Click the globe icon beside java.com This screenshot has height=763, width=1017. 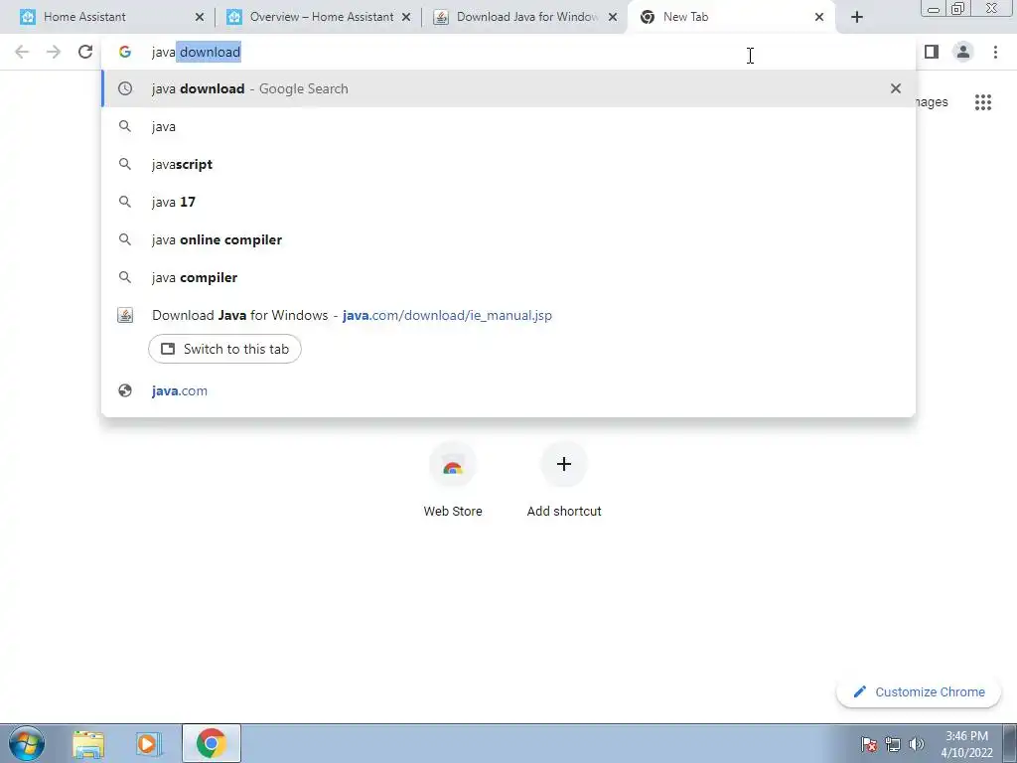125,390
